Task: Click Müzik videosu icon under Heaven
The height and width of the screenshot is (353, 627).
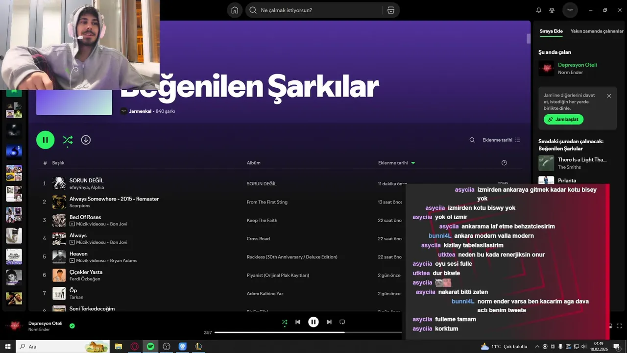Action: click(x=72, y=261)
